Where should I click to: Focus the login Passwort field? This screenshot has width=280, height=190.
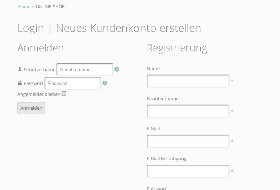pyautogui.click(x=73, y=83)
